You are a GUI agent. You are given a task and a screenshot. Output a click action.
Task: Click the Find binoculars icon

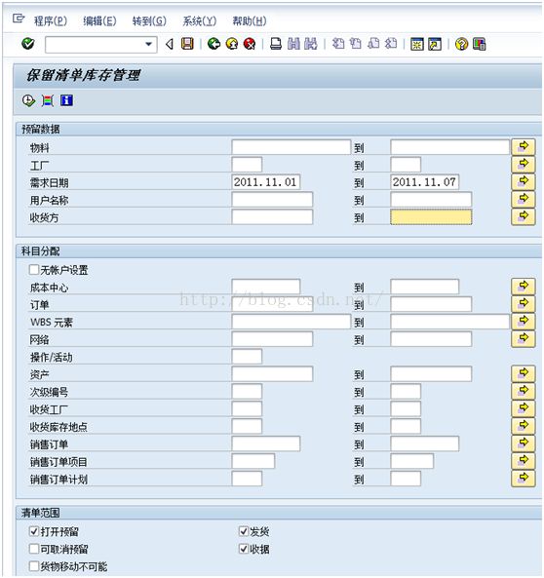point(294,44)
